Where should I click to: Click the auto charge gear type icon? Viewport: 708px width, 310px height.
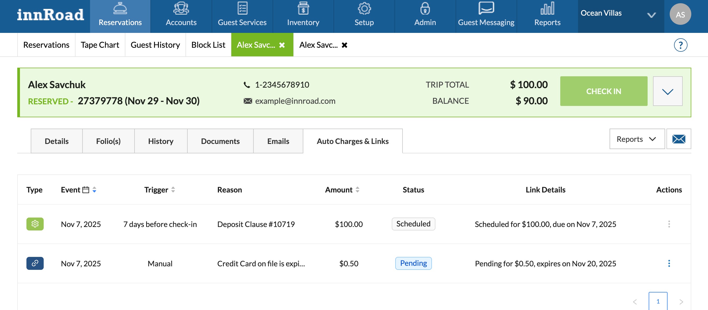pos(35,224)
